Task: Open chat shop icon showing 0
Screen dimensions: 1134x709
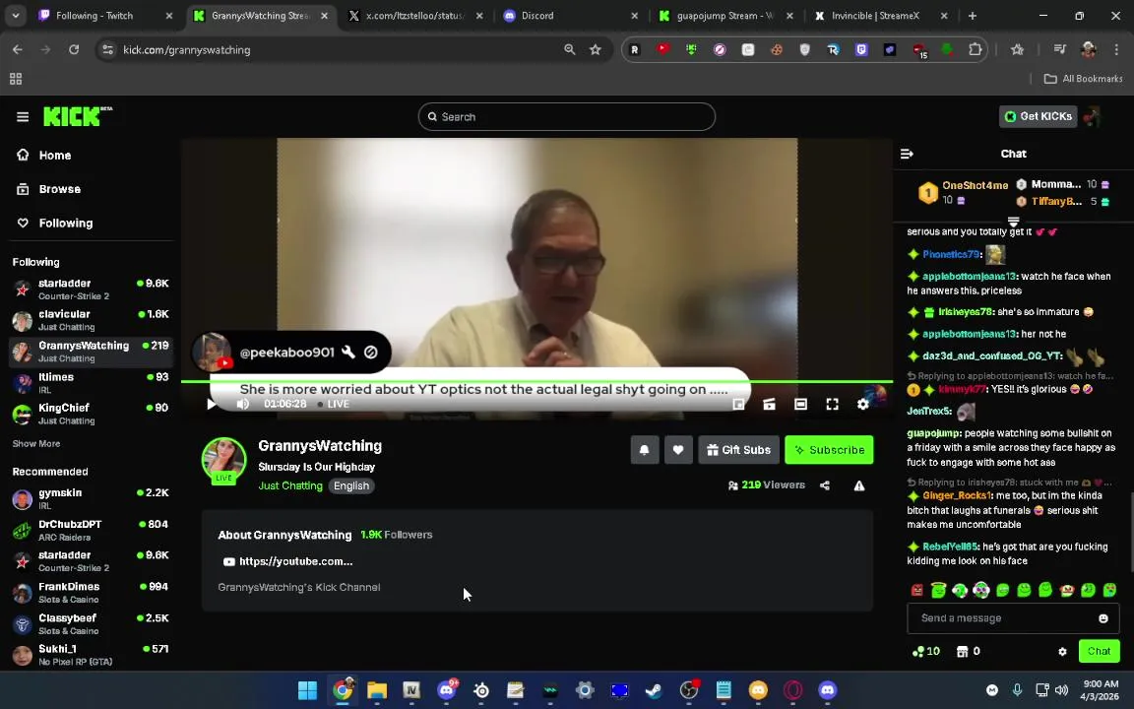Action: (x=968, y=651)
